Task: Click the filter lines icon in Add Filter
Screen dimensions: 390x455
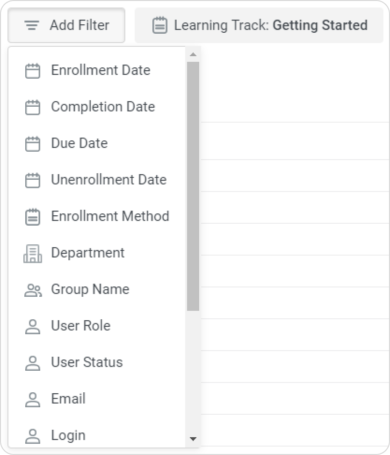Action: coord(32,25)
